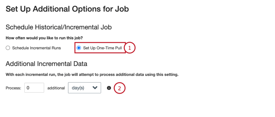The image size is (275, 117).
Task: Select the Schedule Incremental Runs radio button
Action: pyautogui.click(x=8, y=48)
